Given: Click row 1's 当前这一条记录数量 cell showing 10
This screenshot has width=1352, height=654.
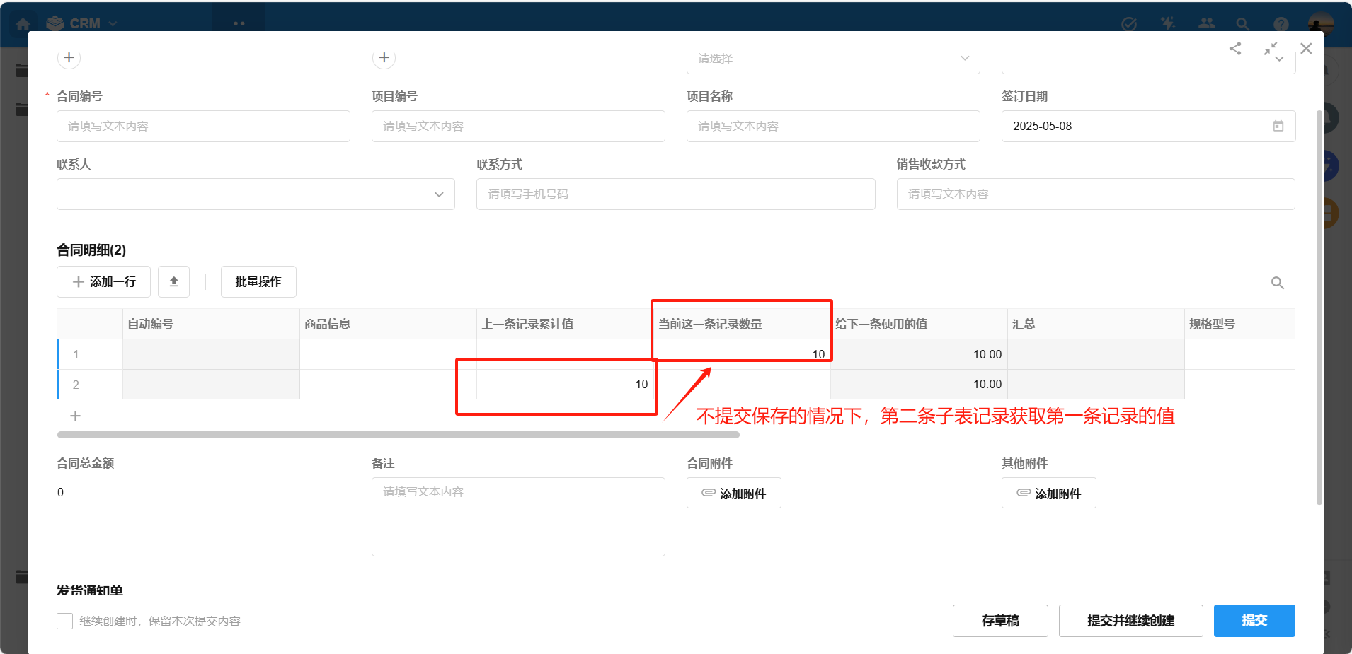Looking at the screenshot, I should (742, 354).
